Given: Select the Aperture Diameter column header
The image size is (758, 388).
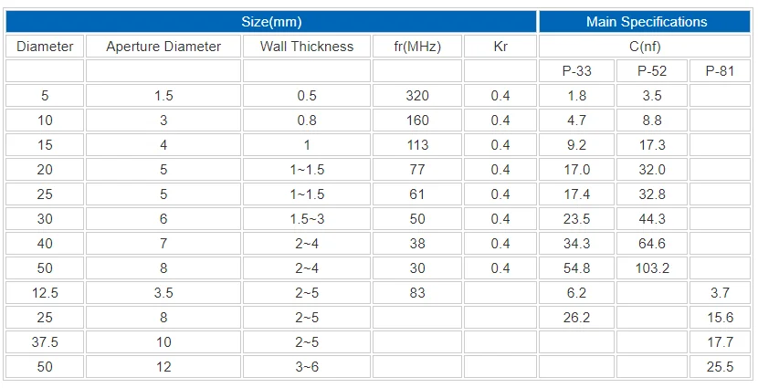Looking at the screenshot, I should click(x=163, y=47).
